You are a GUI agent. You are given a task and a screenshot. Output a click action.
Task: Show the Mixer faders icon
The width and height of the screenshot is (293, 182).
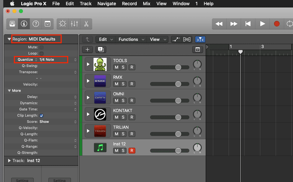pos(74,24)
